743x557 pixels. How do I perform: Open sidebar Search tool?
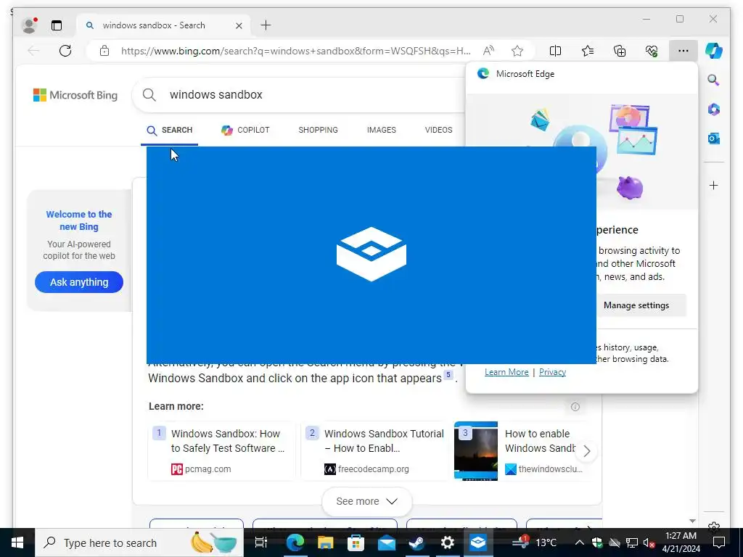point(713,80)
